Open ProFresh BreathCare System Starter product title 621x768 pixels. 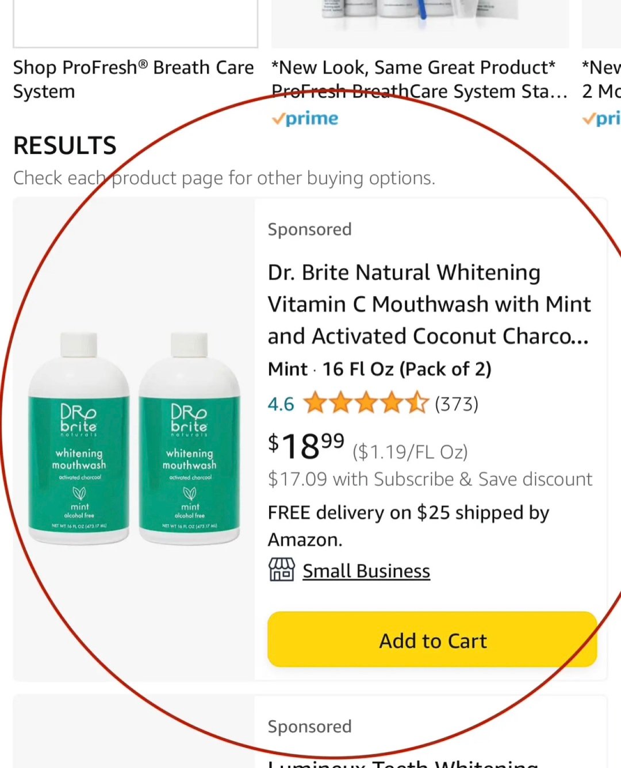click(x=419, y=79)
